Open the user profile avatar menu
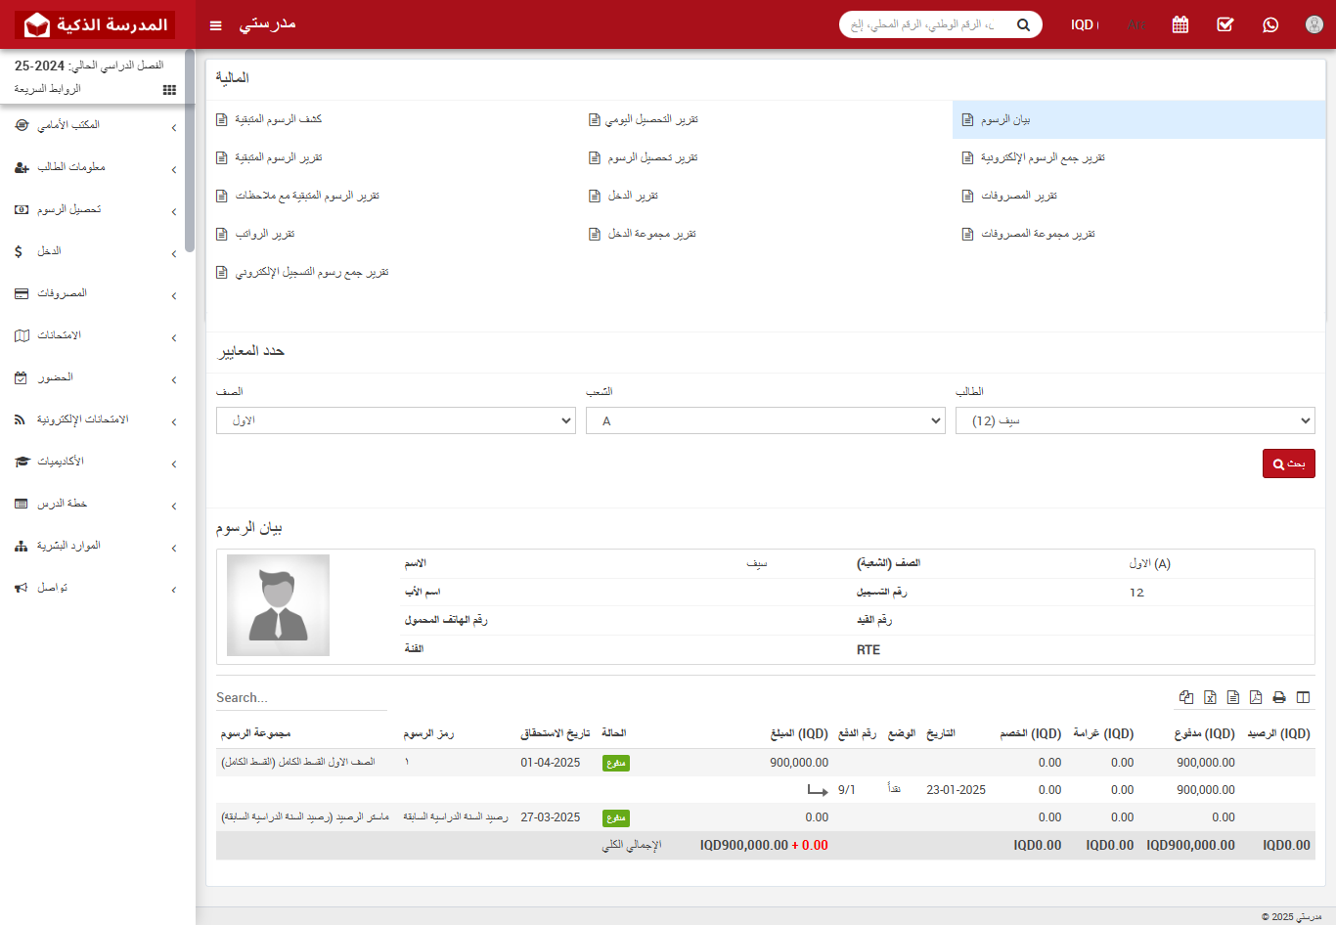 (1314, 24)
